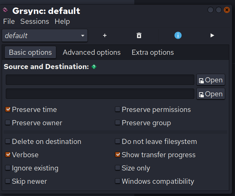
Task: Switch to the Extra options tab
Action: point(153,52)
